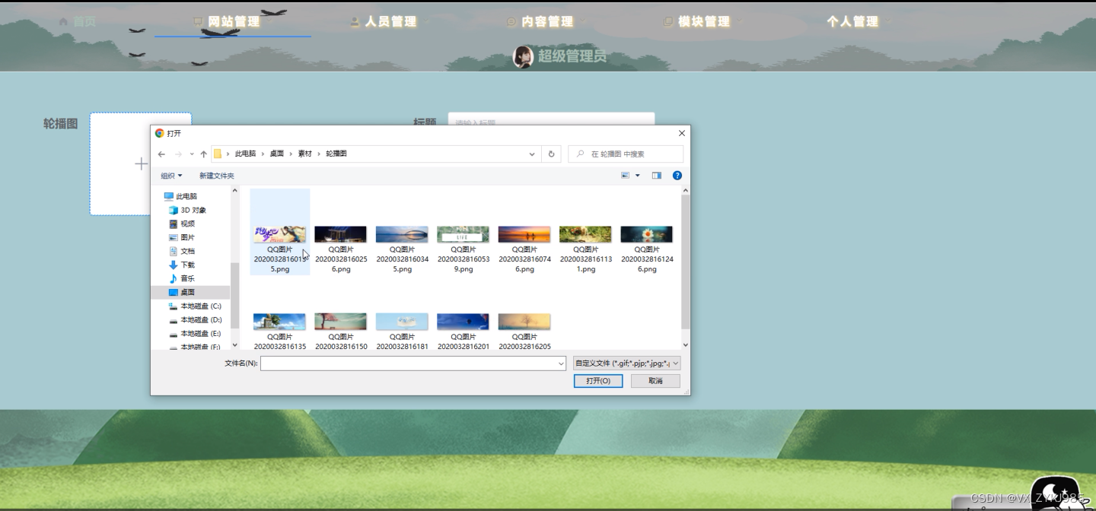Open the 组织 dropdown menu
Image resolution: width=1096 pixels, height=511 pixels.
pyautogui.click(x=171, y=176)
